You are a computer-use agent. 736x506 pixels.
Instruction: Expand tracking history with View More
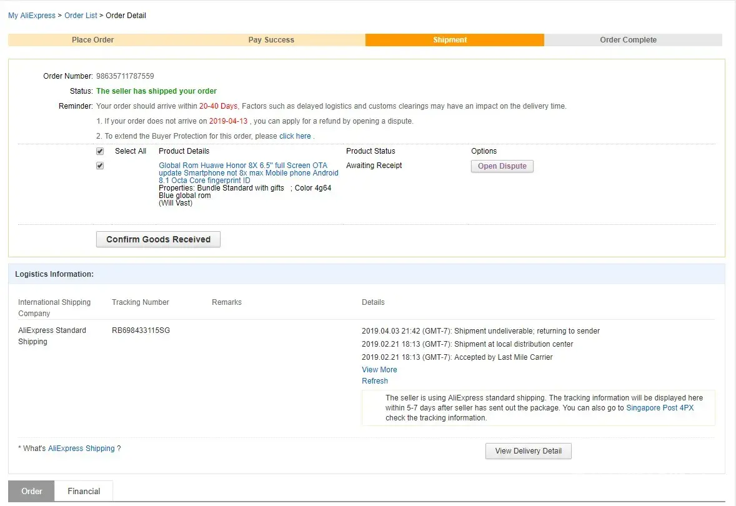(379, 370)
